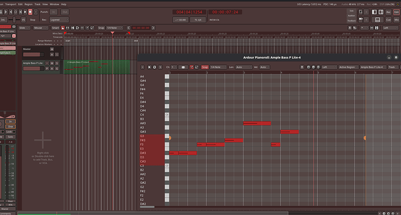Toggle the bottom pane layout icon

tap(378, 20)
